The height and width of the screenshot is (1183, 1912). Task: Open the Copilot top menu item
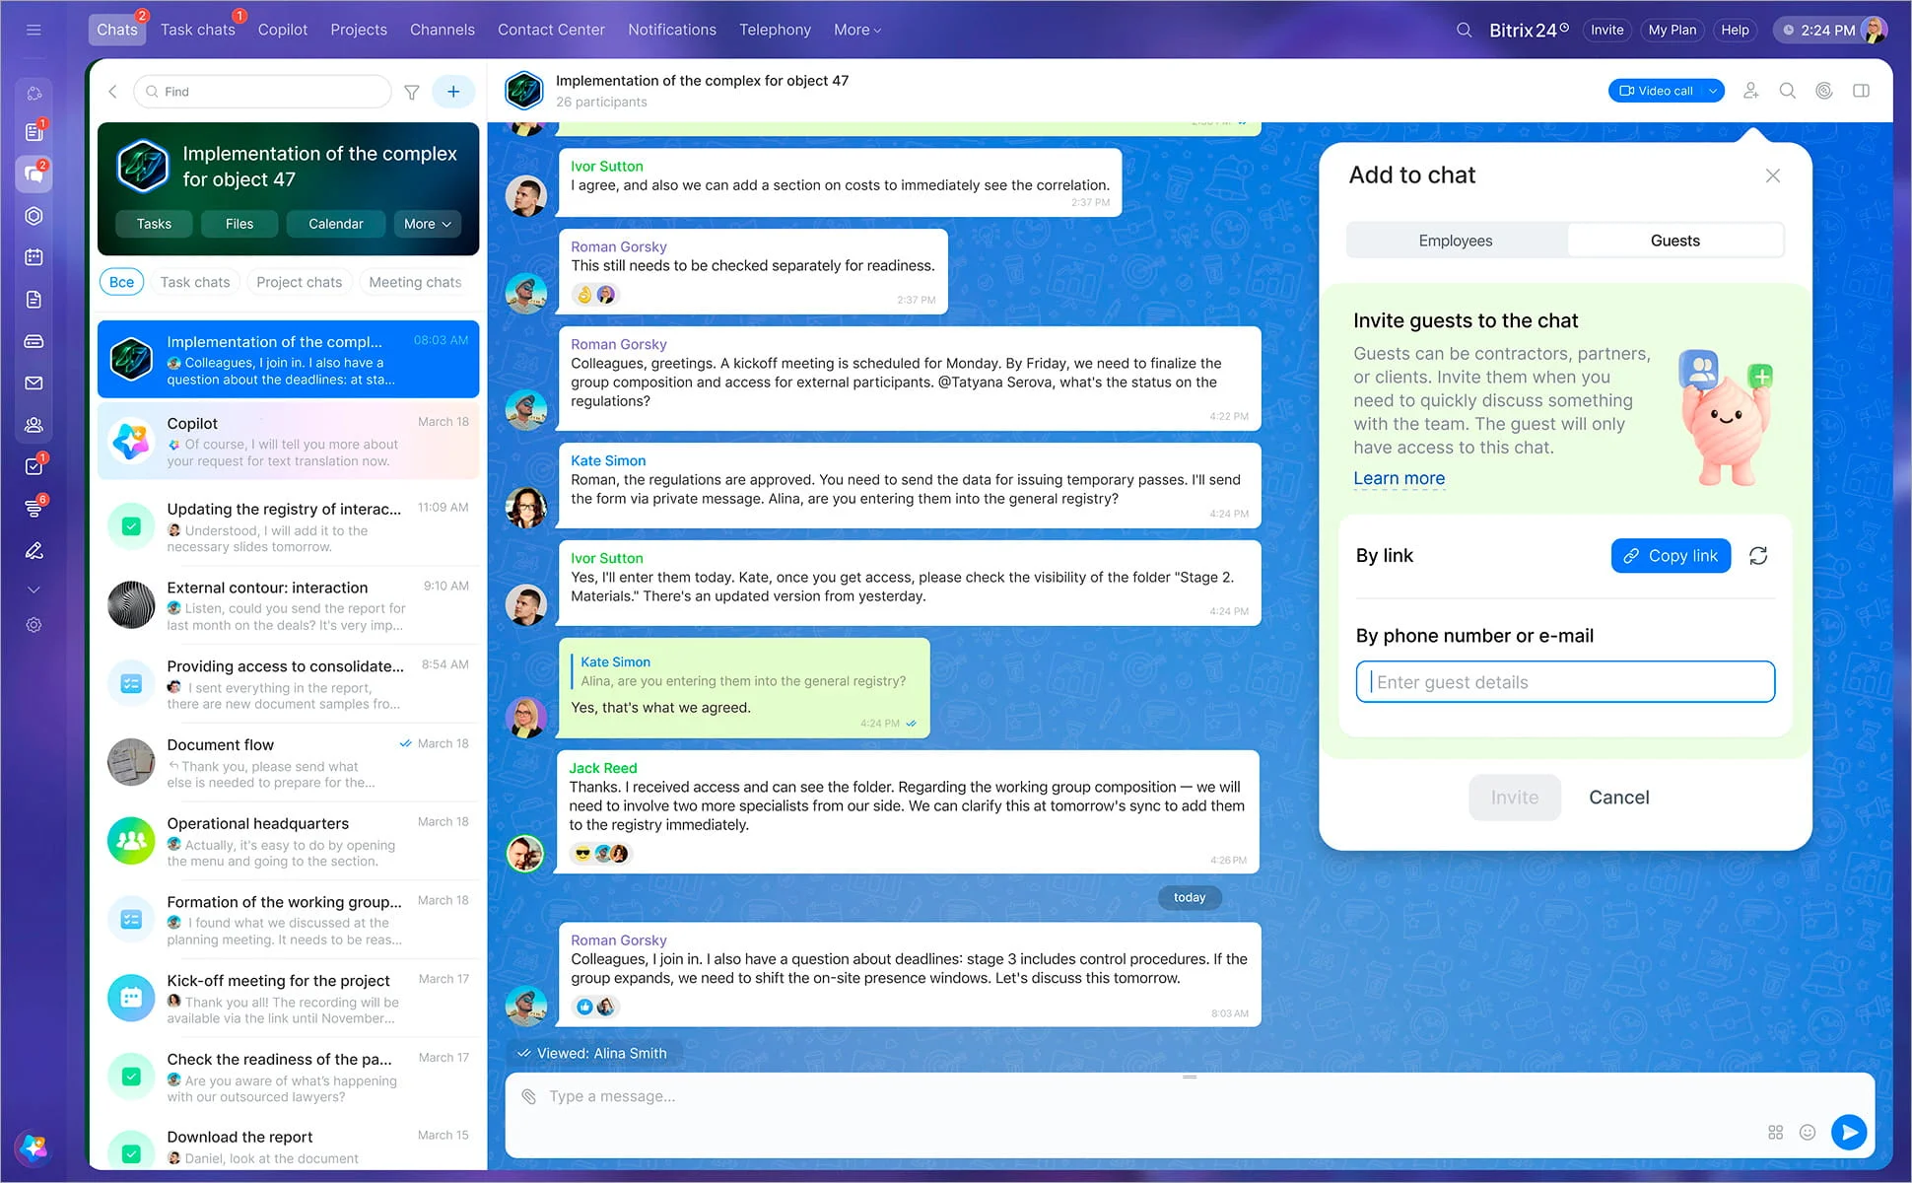click(x=283, y=30)
